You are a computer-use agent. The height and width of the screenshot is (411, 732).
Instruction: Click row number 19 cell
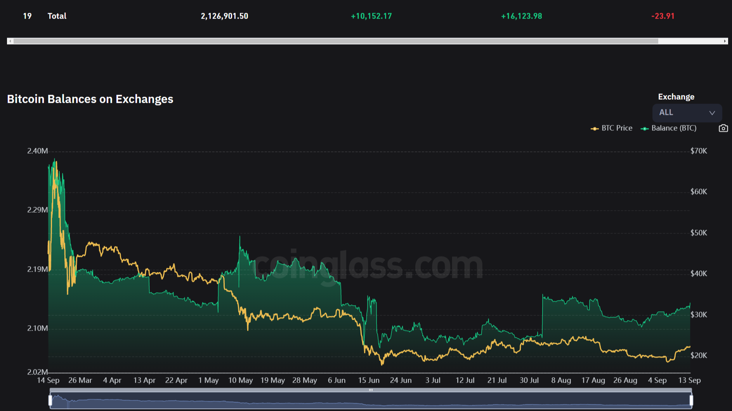pos(27,16)
